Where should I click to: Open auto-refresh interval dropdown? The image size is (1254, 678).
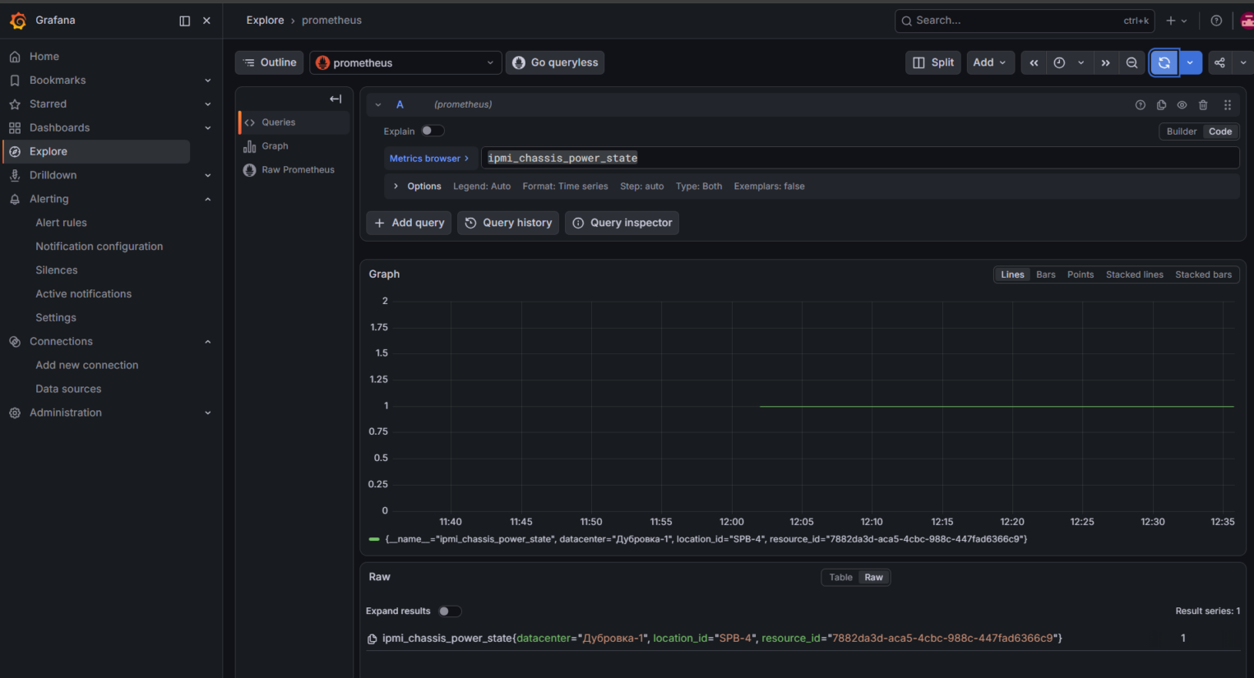click(x=1190, y=62)
